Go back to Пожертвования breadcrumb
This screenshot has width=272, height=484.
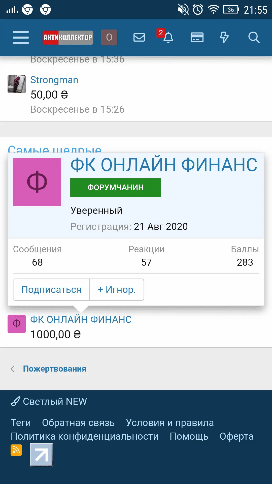pos(54,369)
